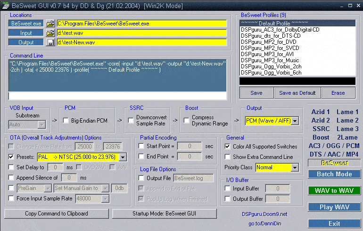Toggle Downconvert Sample Rate checkbox

click(131, 120)
